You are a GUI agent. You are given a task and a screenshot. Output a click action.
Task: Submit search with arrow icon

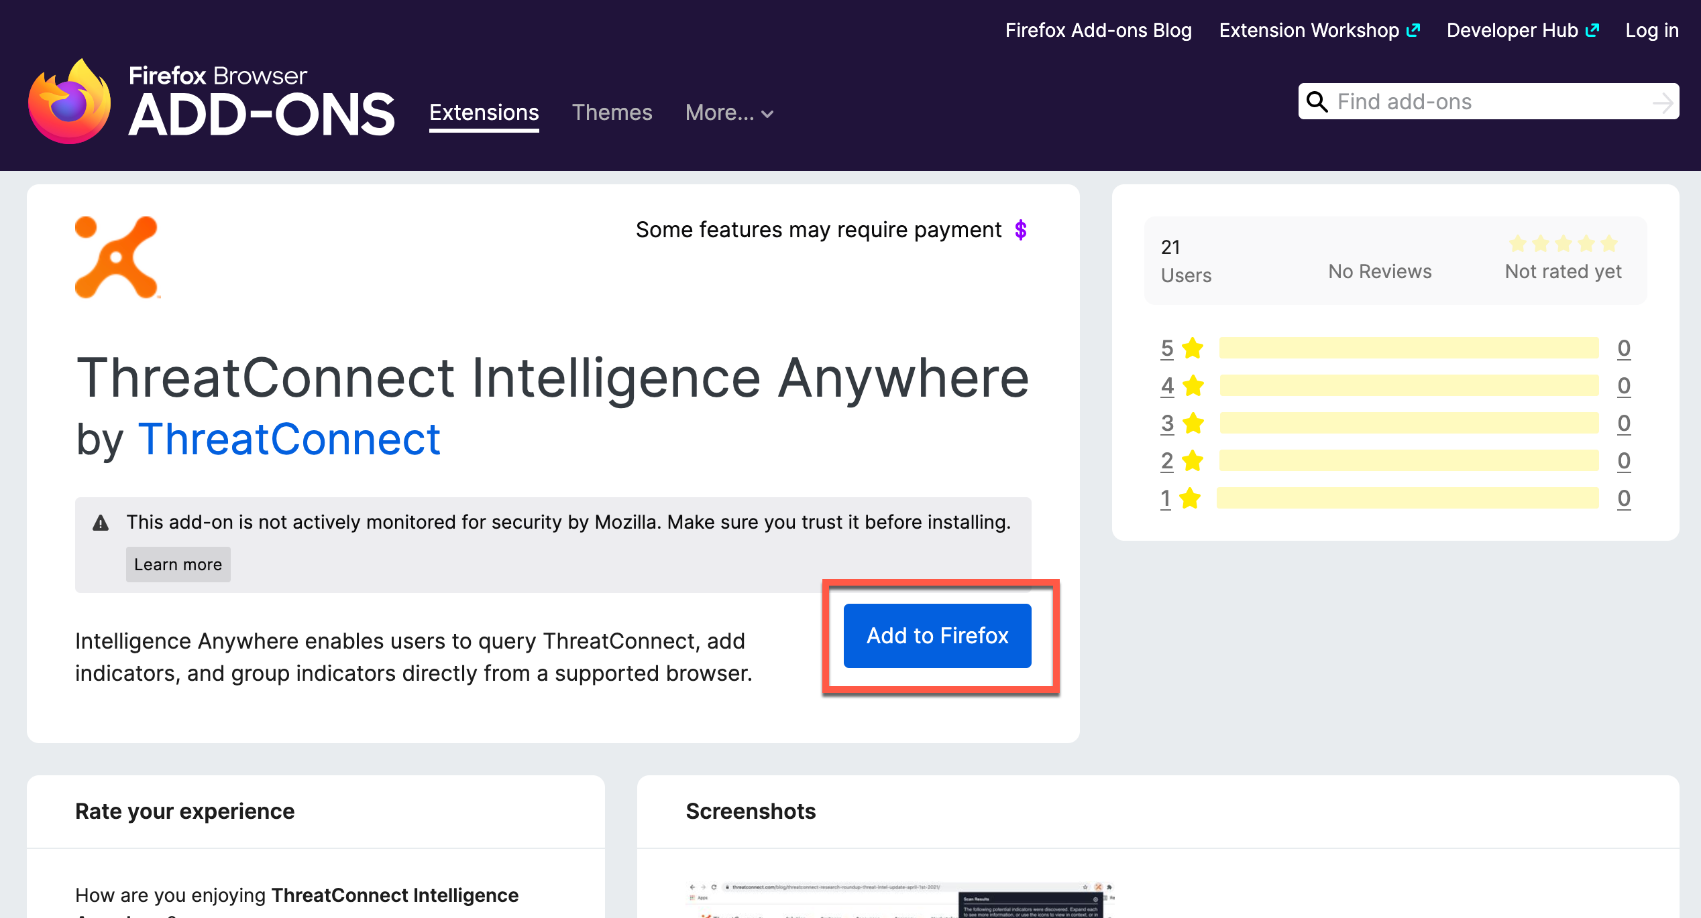pyautogui.click(x=1662, y=102)
